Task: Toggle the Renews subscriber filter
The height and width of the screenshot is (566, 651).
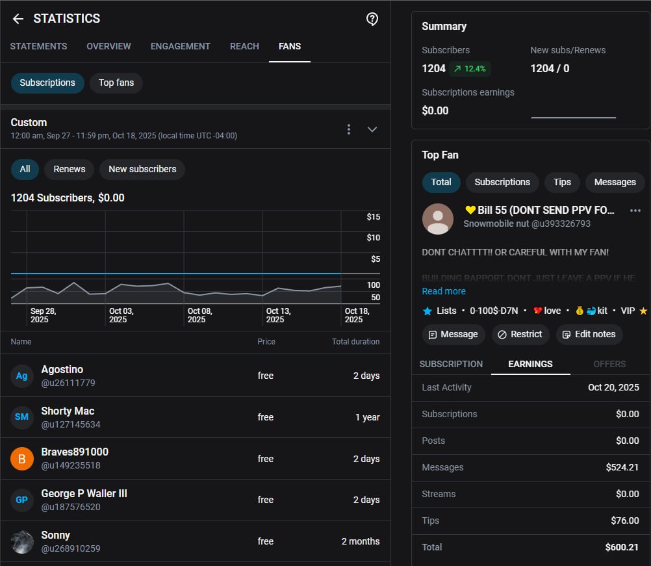Action: (70, 169)
